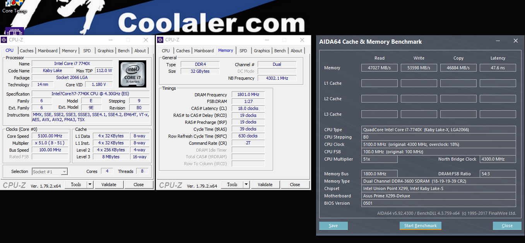Click the Memory Read result "47027 MB/s"

coord(380,68)
